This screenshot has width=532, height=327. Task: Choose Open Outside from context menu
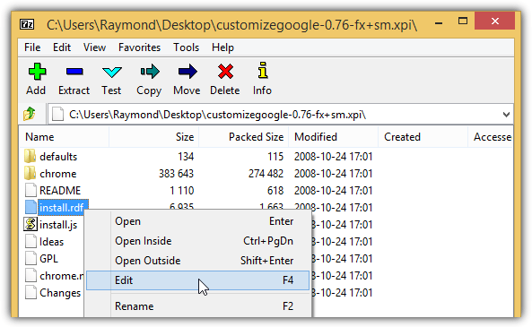[197, 261]
